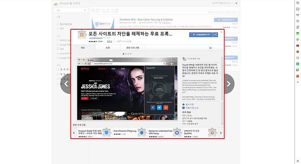Open the settings gear in the store header
Screen dimensions: 301x164
coord(236,3)
